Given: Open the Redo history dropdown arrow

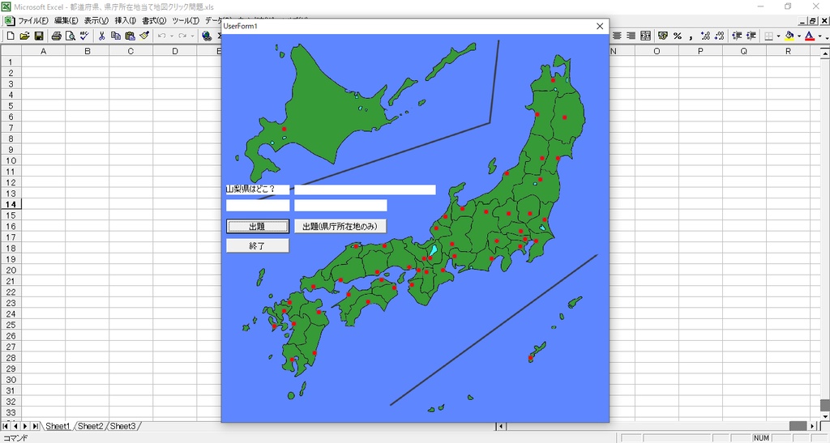Looking at the screenshot, I should coord(192,36).
